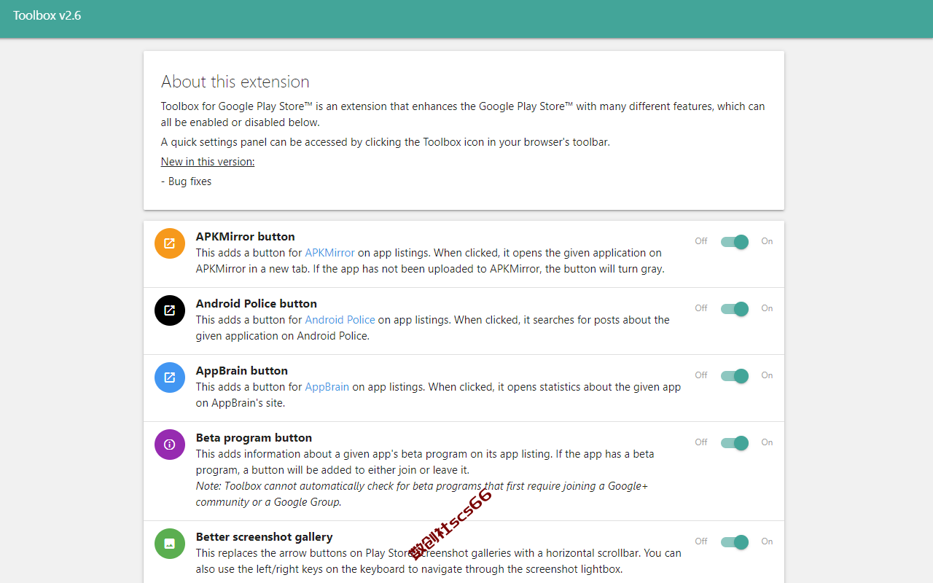The width and height of the screenshot is (933, 583).
Task: Click the Off label in AppBrain row
Action: (x=701, y=375)
